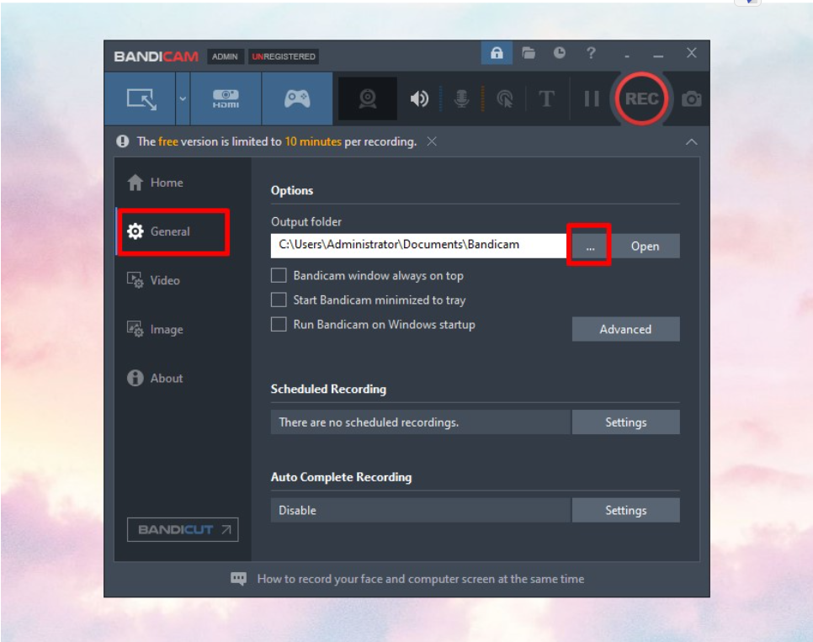
Task: Open the how to record face tip
Action: point(421,579)
